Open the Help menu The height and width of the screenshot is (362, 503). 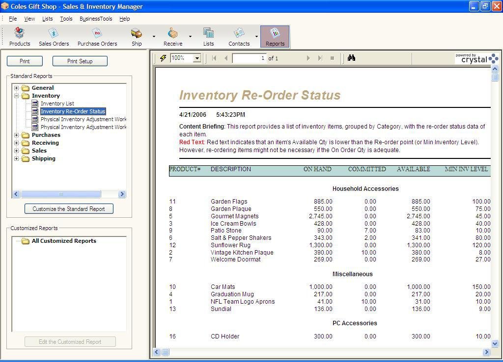[x=125, y=19]
